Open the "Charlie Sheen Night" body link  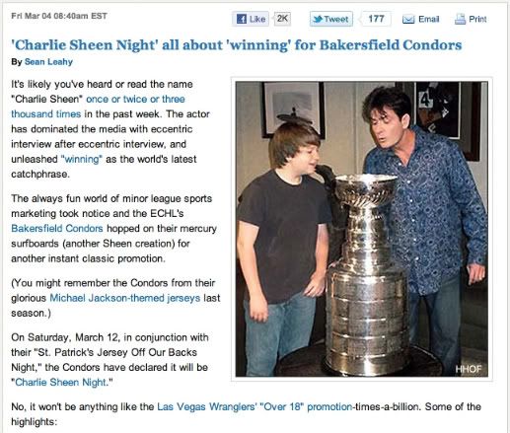click(x=62, y=383)
